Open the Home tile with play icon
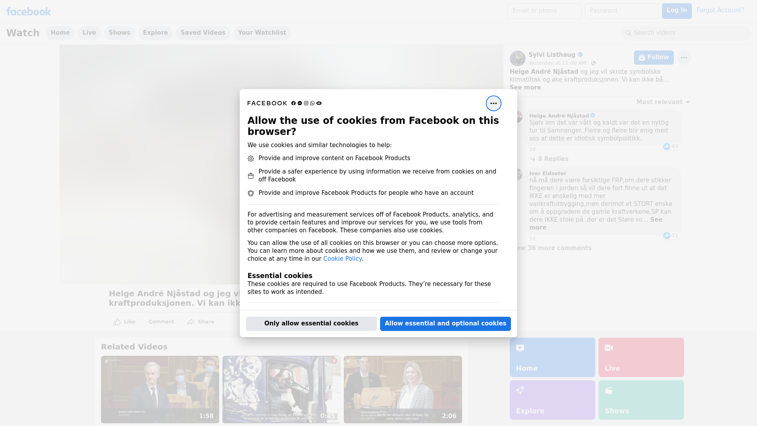This screenshot has width=757, height=426. click(x=552, y=357)
